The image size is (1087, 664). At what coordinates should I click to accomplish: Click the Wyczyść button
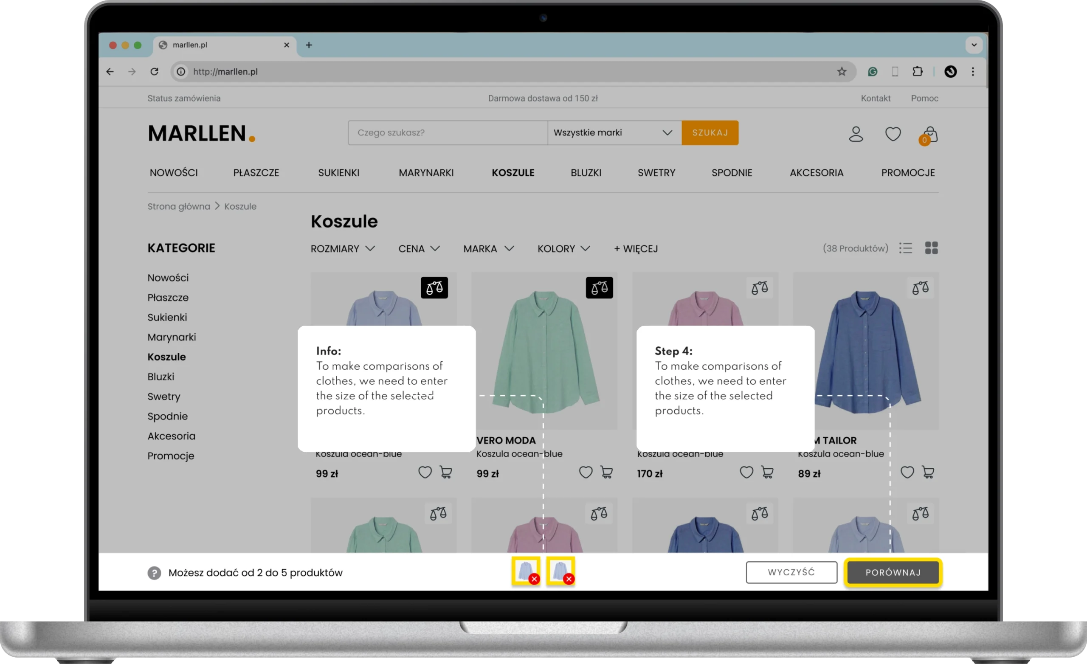[x=791, y=572]
